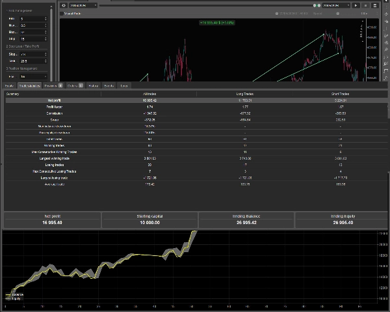390x312 pixels.
Task: Click the Long Trades column header
Action: coord(245,94)
